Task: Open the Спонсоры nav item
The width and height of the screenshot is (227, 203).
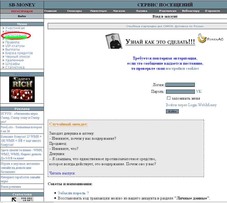Action: click(x=74, y=11)
